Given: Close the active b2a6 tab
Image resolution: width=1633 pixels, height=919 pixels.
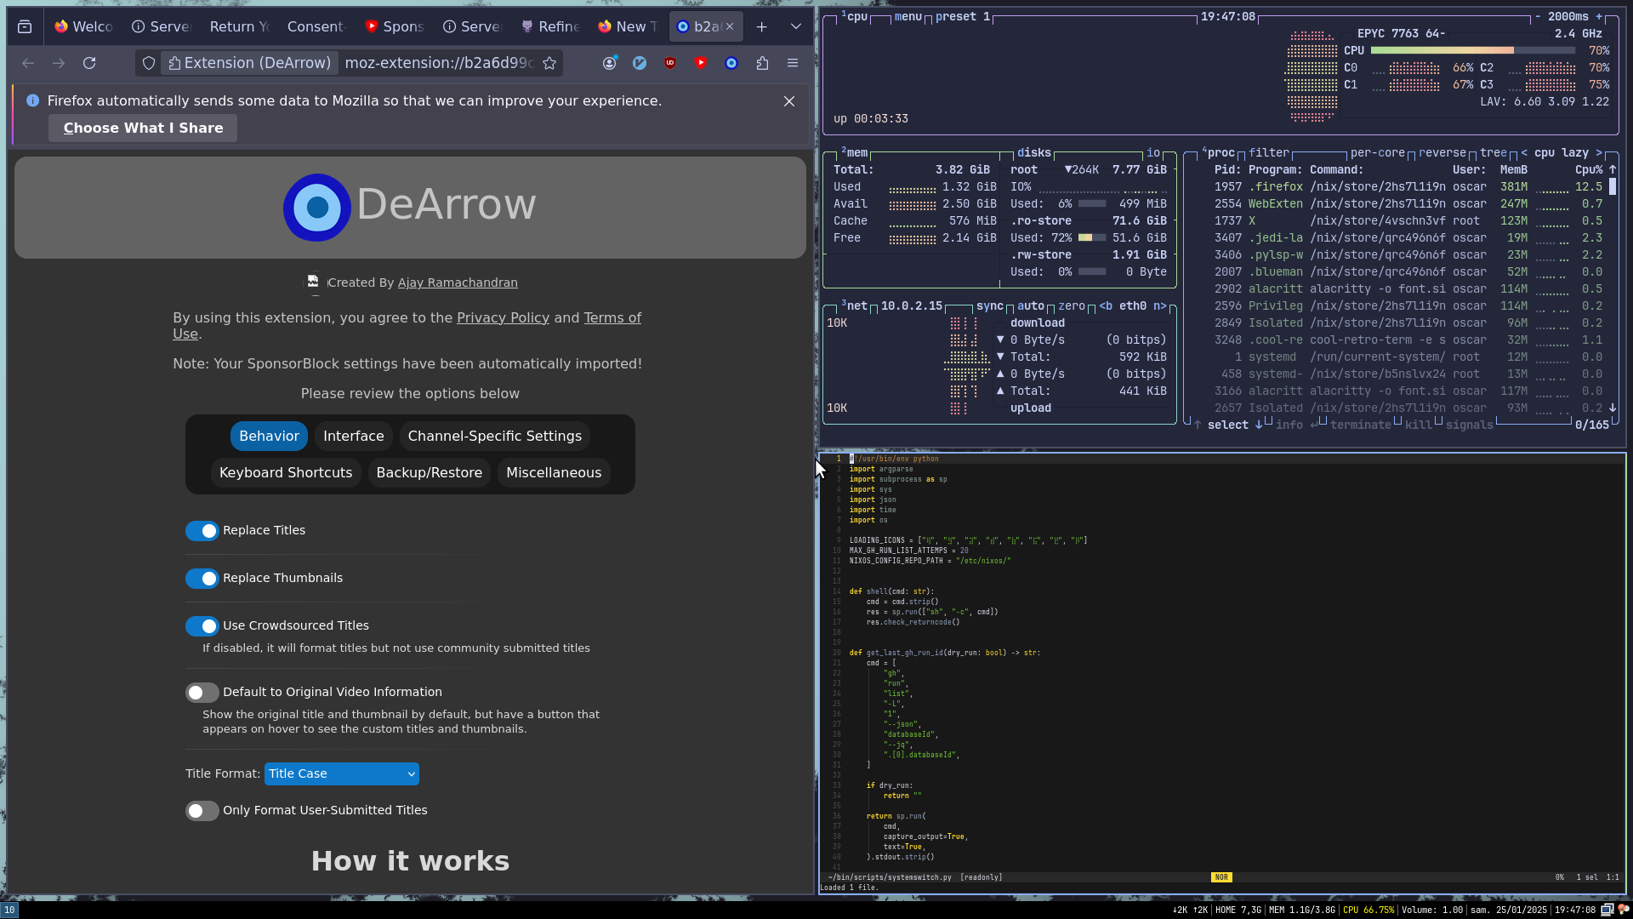Looking at the screenshot, I should point(730,27).
